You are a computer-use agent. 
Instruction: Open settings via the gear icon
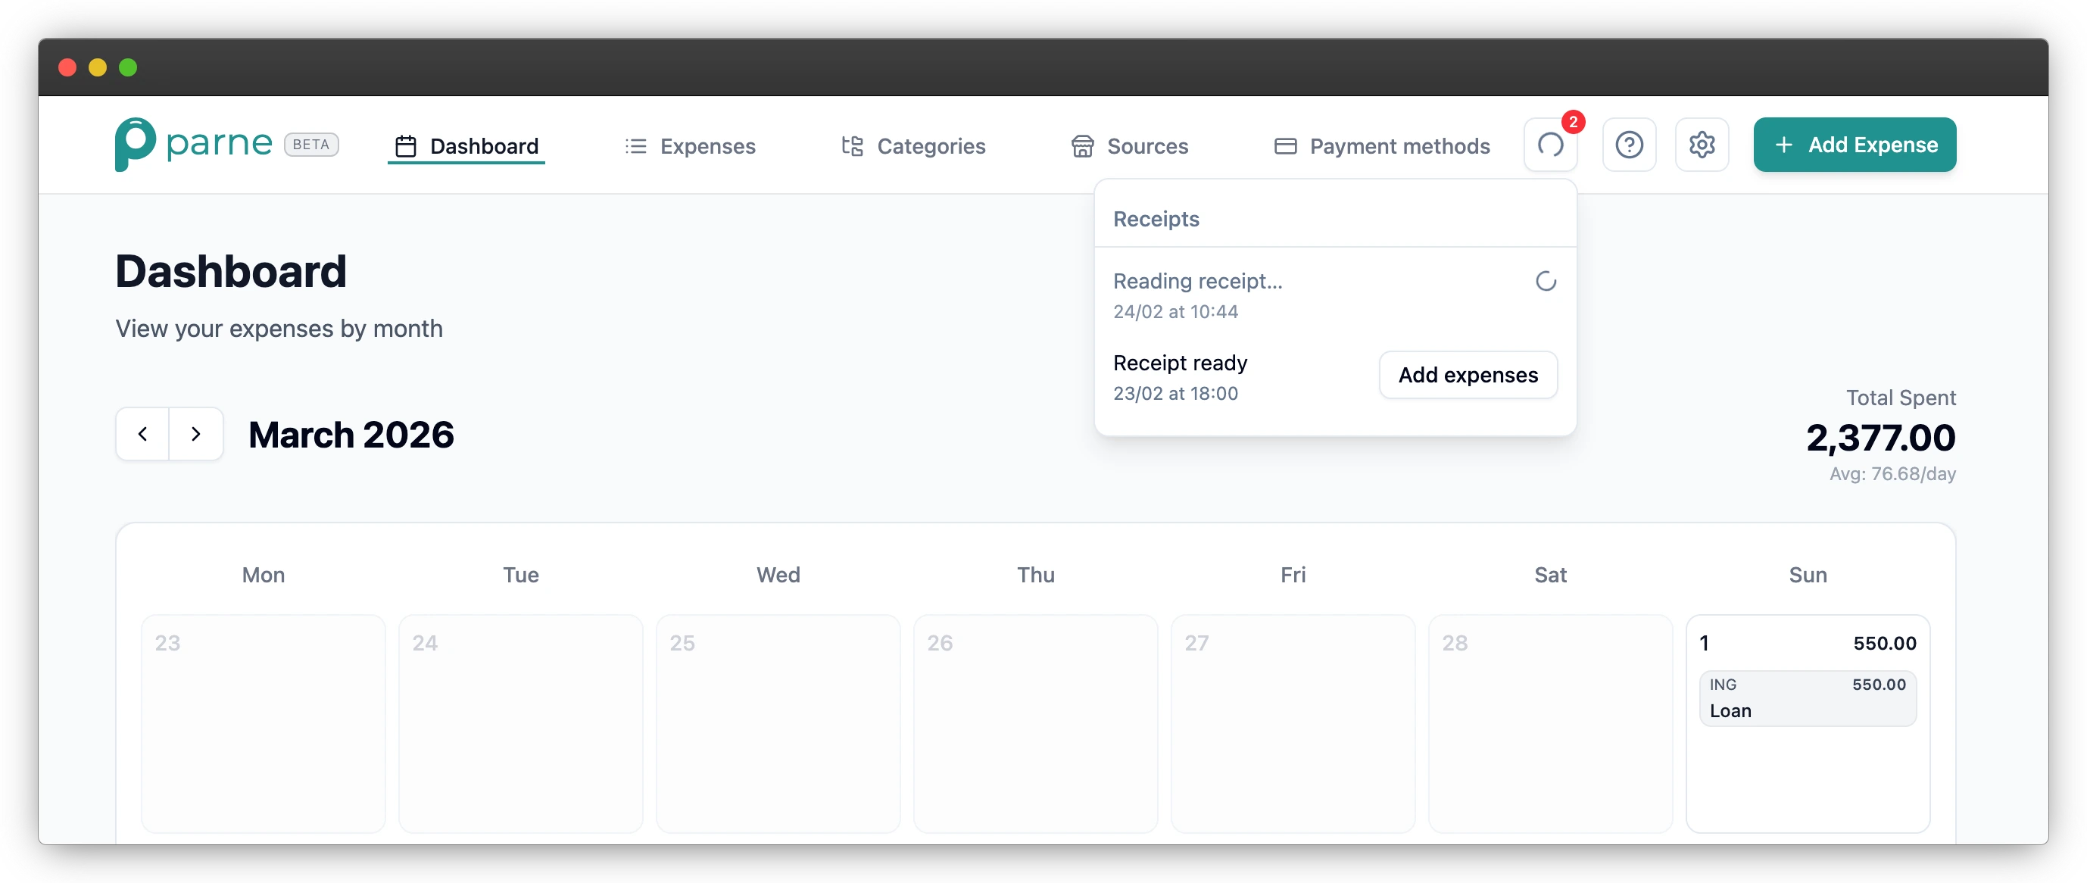click(x=1702, y=144)
